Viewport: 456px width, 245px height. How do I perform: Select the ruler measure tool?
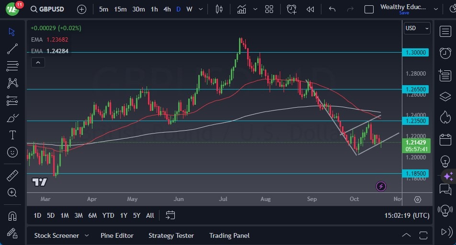12,176
